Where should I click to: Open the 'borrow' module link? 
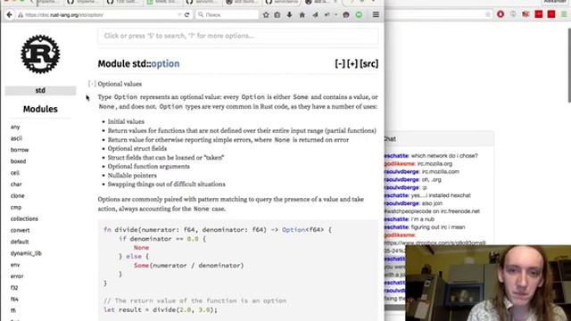point(20,150)
